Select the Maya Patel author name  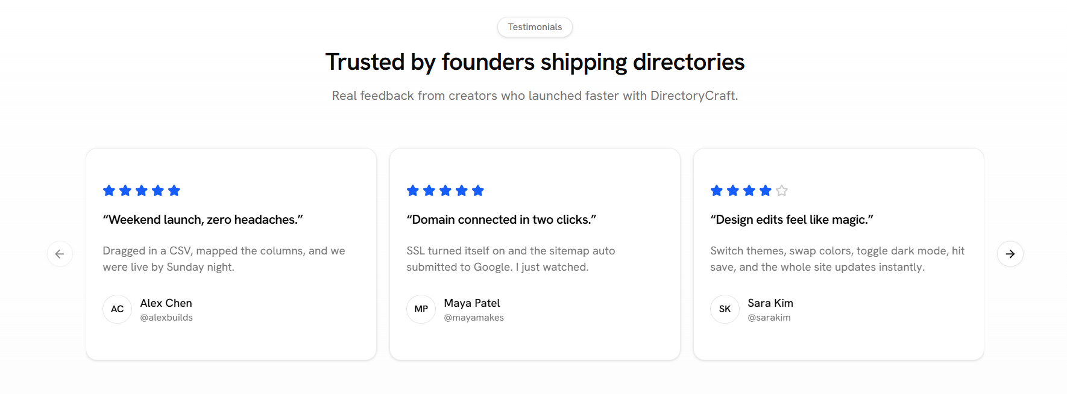472,303
